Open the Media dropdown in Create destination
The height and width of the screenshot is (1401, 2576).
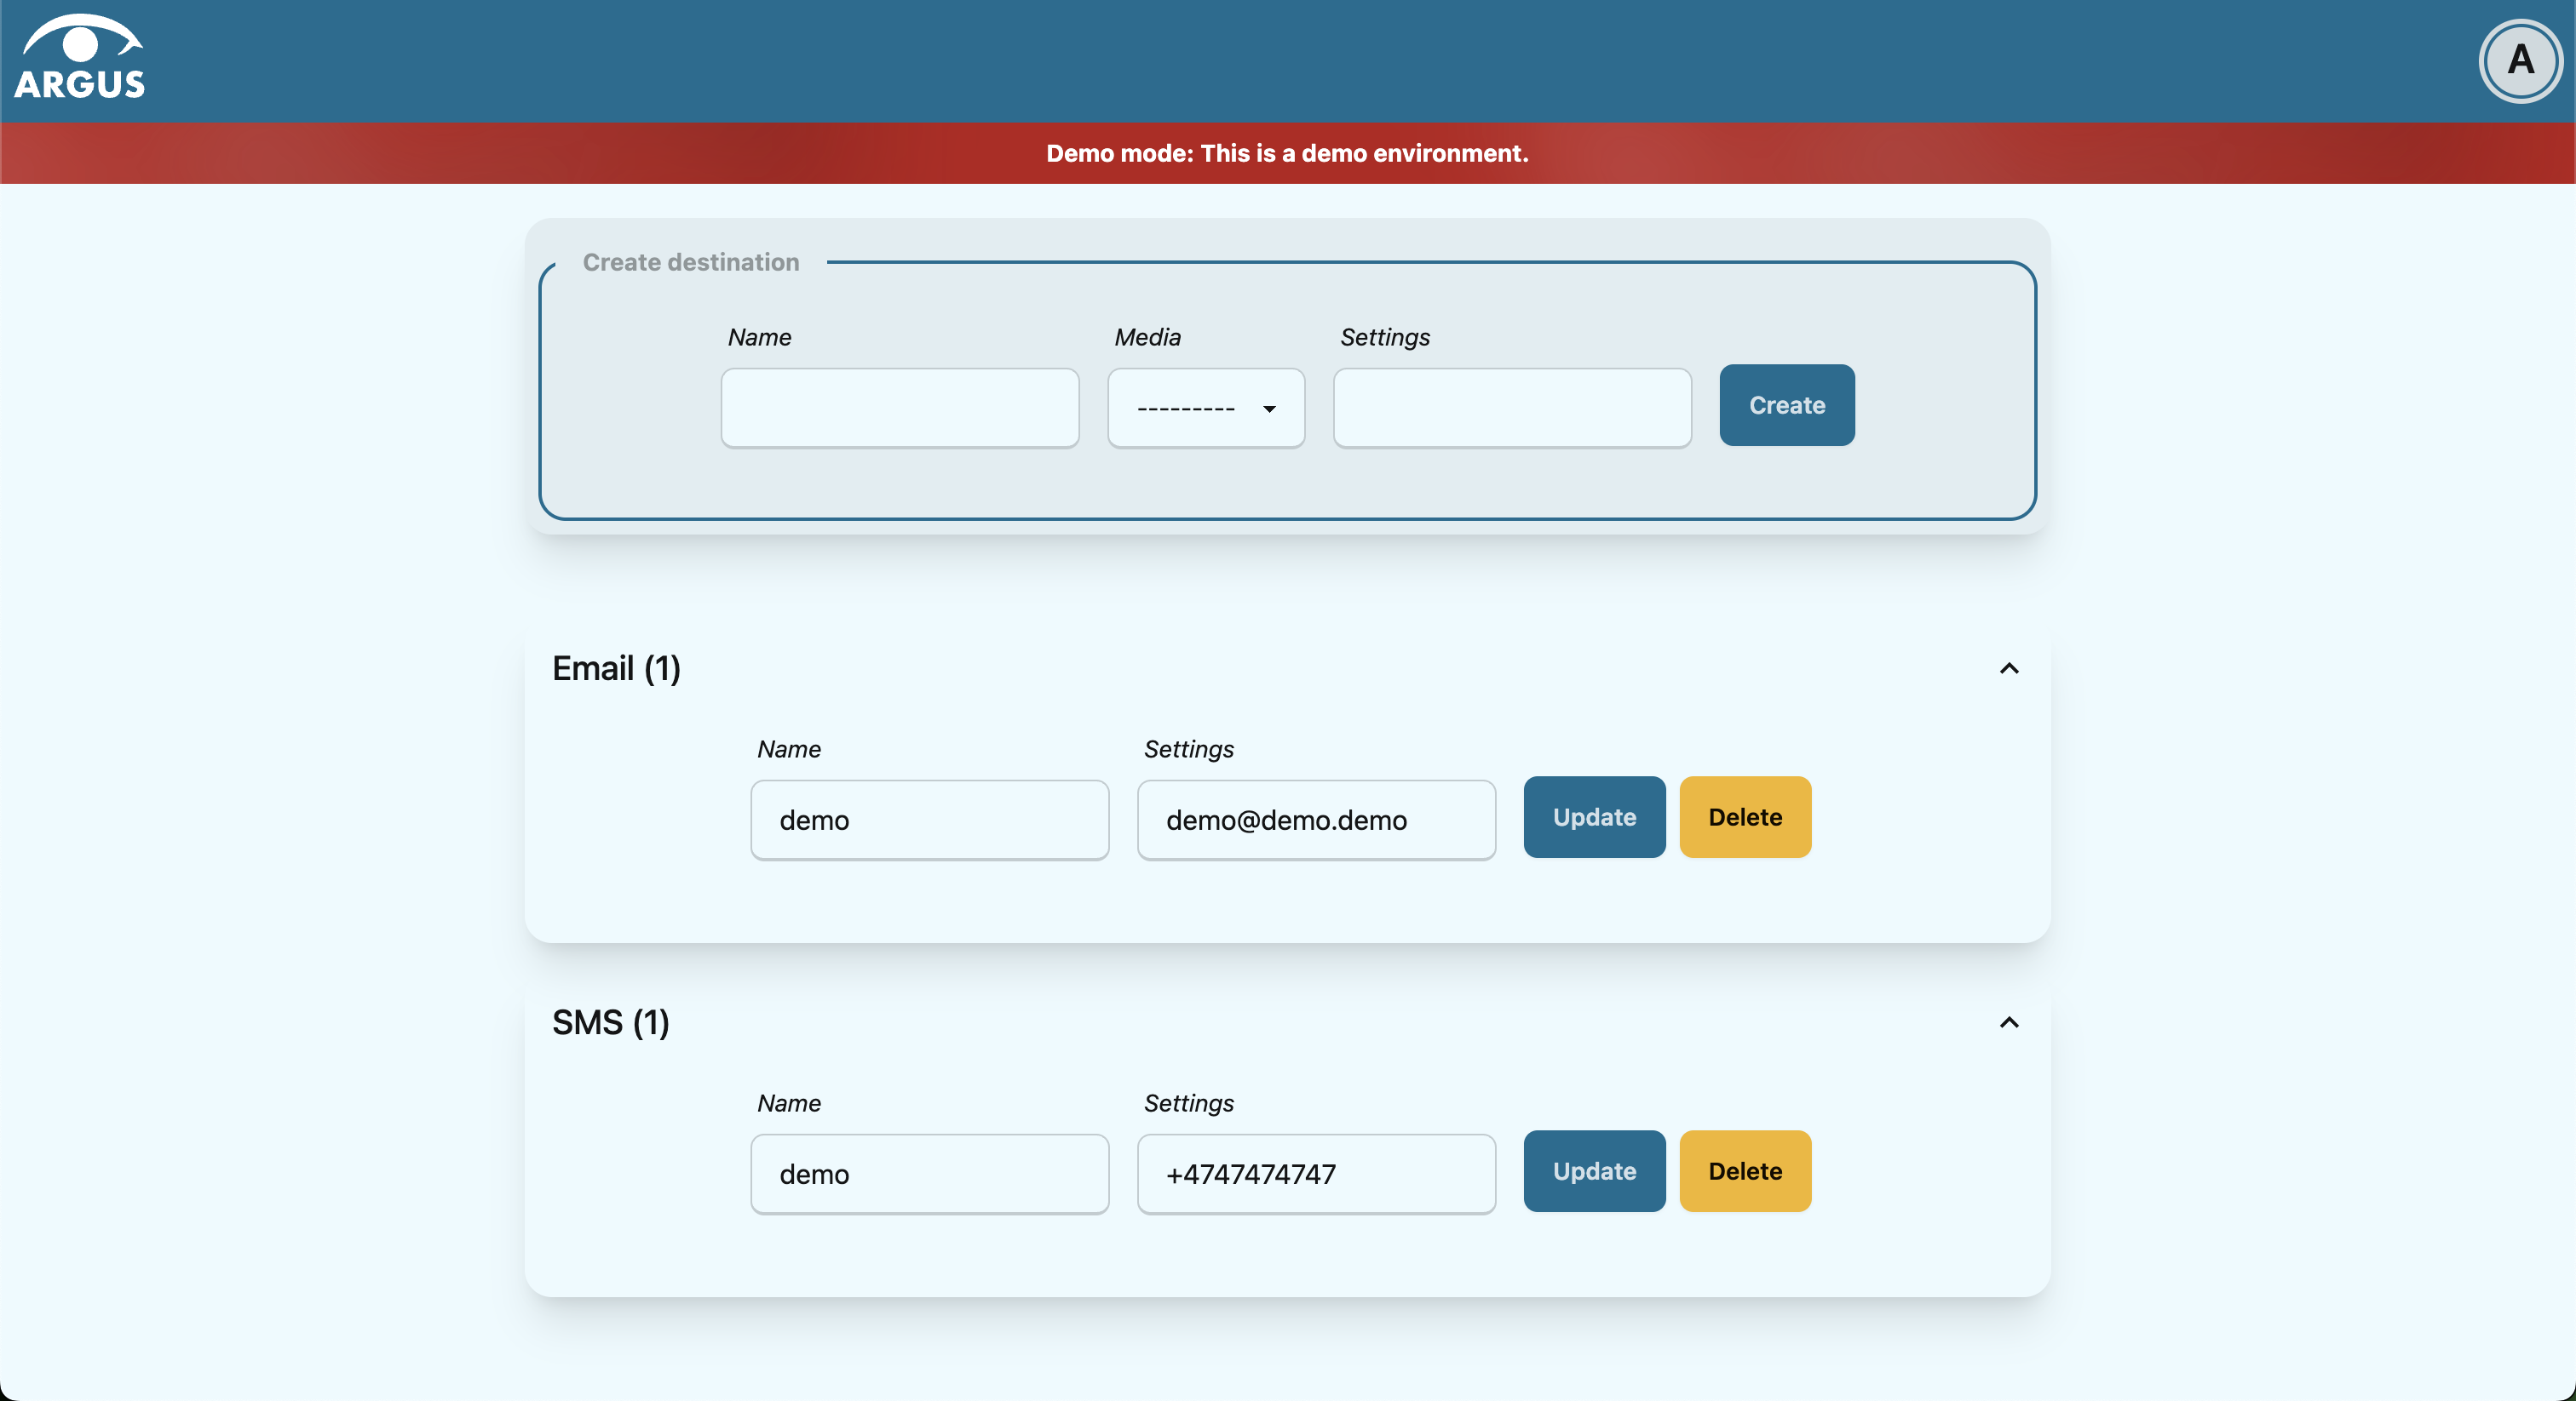point(1206,408)
